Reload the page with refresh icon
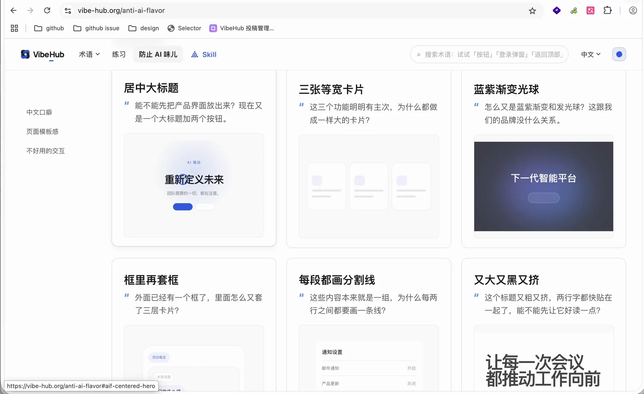The width and height of the screenshot is (644, 394). pos(47,10)
